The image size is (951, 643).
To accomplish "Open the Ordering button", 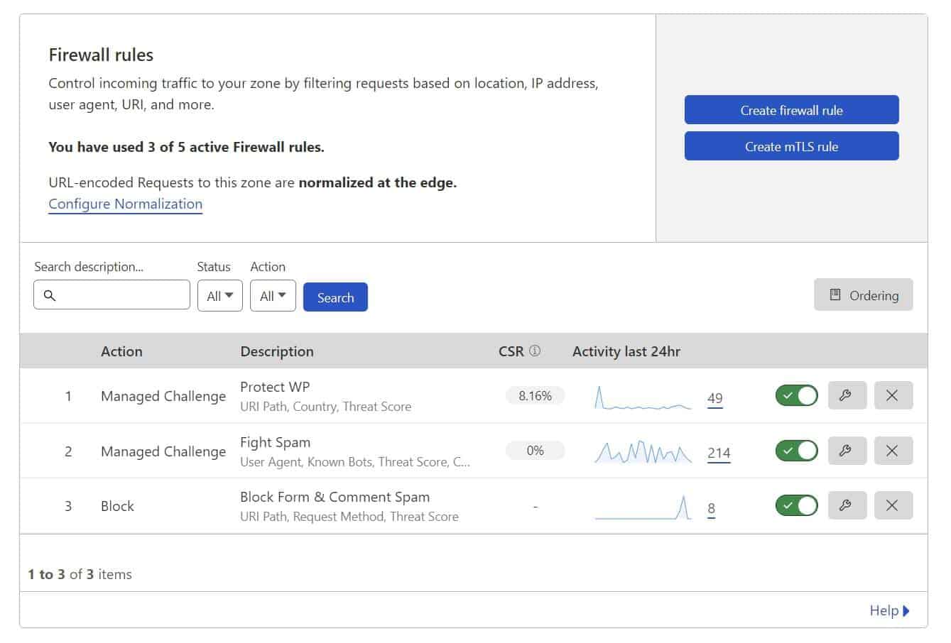I will point(864,295).
